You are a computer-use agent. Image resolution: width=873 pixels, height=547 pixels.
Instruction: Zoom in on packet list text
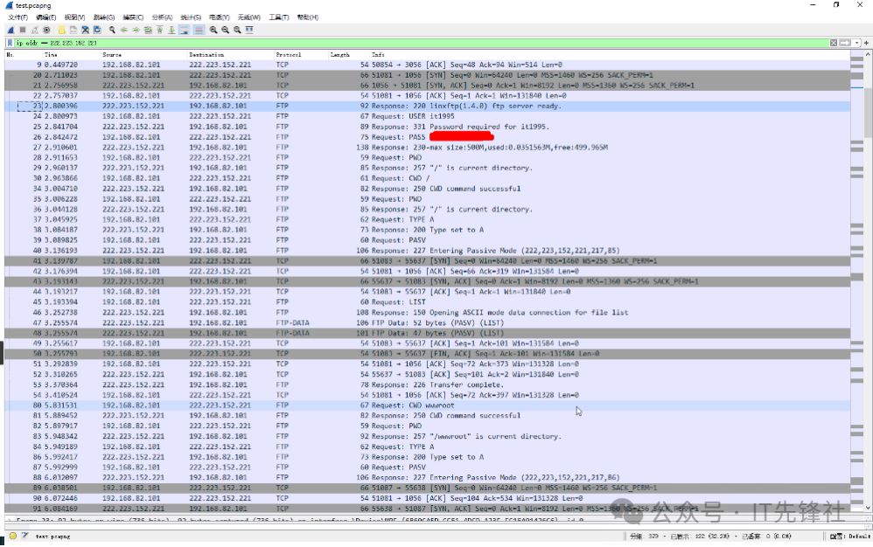[x=213, y=30]
